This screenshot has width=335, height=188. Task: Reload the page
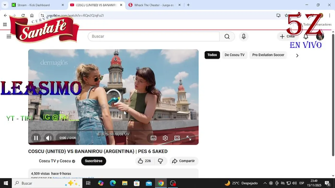pos(23,15)
